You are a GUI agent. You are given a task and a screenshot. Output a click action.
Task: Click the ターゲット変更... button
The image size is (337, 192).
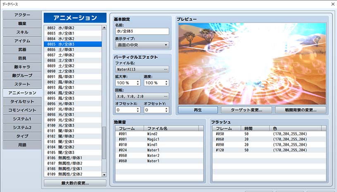point(246,110)
